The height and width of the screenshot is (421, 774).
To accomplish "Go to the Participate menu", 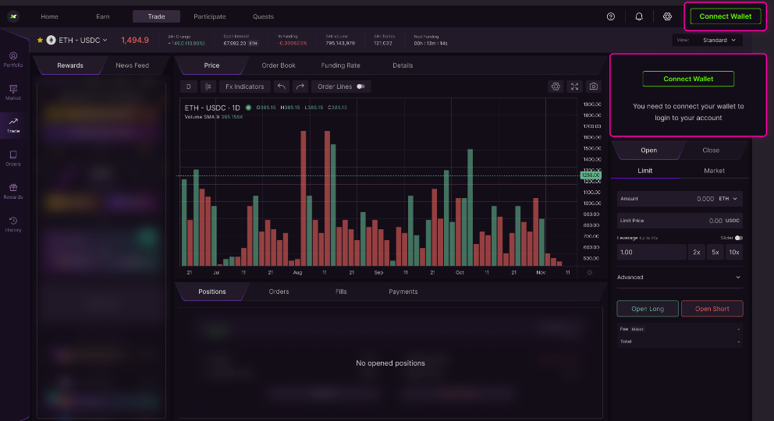I will tap(210, 16).
